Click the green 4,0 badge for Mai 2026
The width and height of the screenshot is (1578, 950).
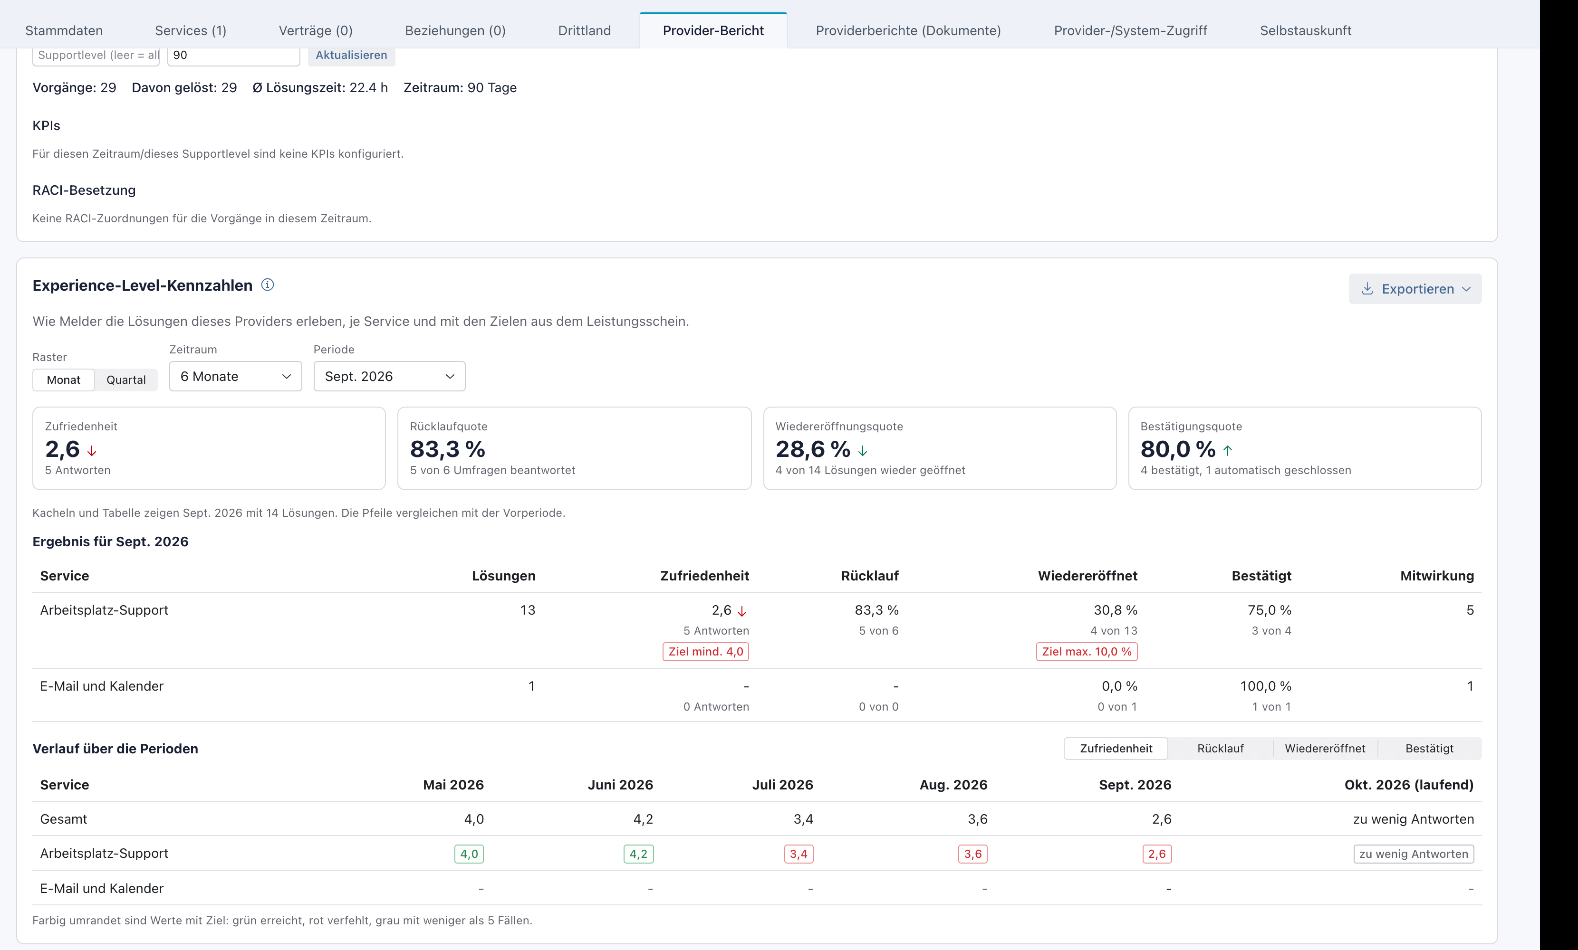point(469,854)
